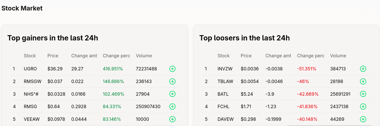
Task: Click the -46% change value
Action: (x=303, y=81)
